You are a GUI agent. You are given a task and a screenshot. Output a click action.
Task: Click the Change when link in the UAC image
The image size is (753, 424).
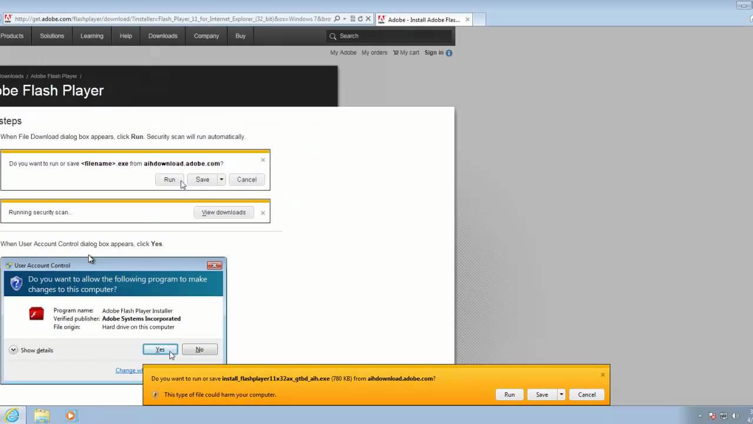(x=129, y=370)
